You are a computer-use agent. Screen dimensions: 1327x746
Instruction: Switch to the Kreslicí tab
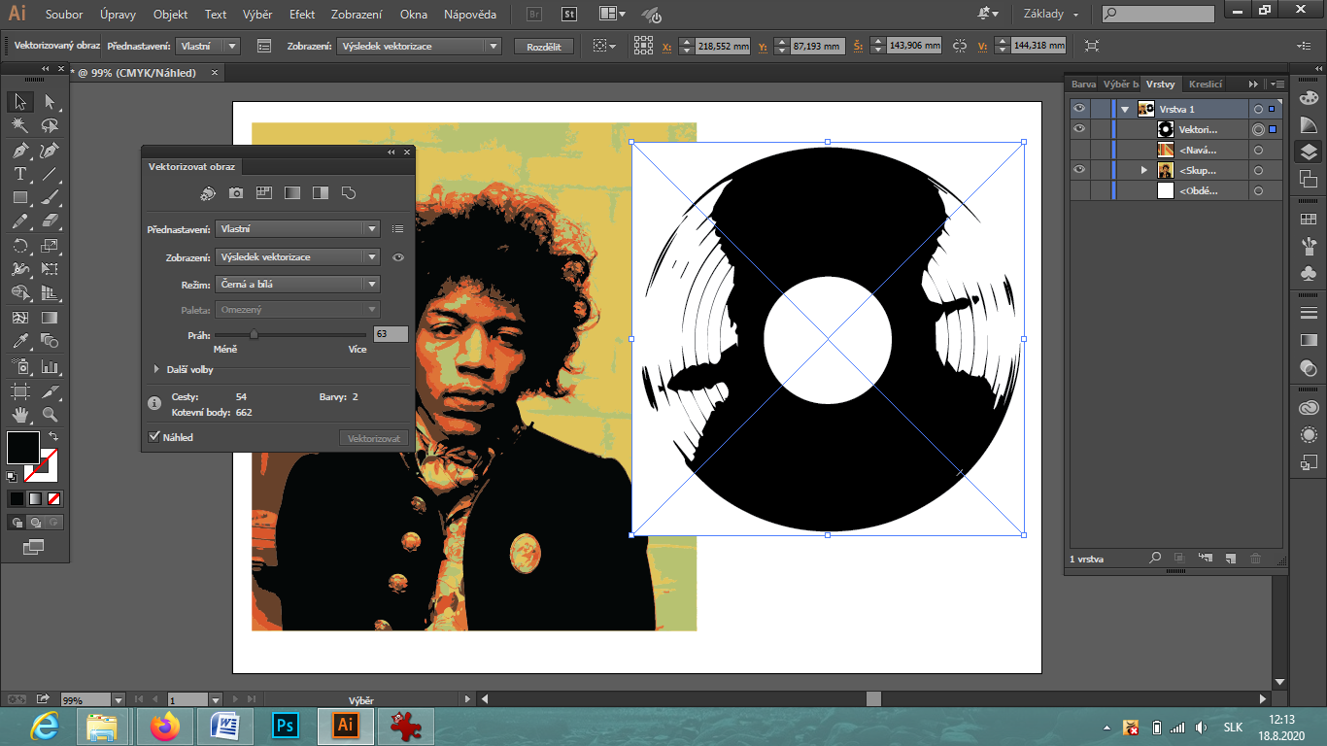point(1205,85)
